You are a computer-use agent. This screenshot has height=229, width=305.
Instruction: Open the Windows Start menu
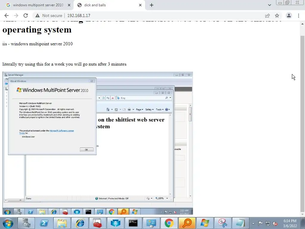(8, 223)
